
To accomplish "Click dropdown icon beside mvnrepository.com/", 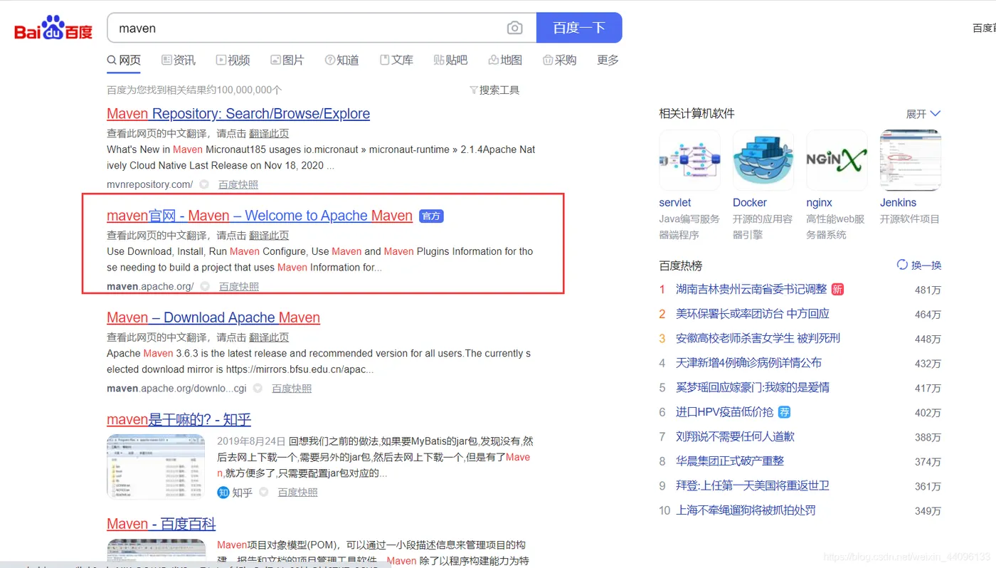I will pos(204,184).
